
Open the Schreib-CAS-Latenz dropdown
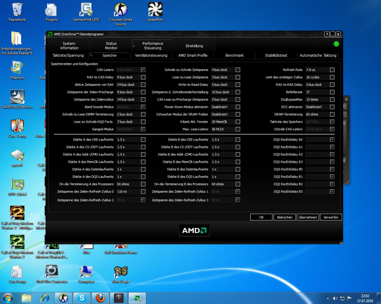click(x=332, y=129)
